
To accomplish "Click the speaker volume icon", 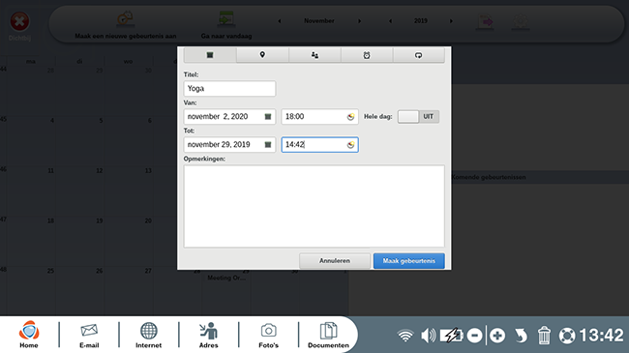I will (428, 336).
